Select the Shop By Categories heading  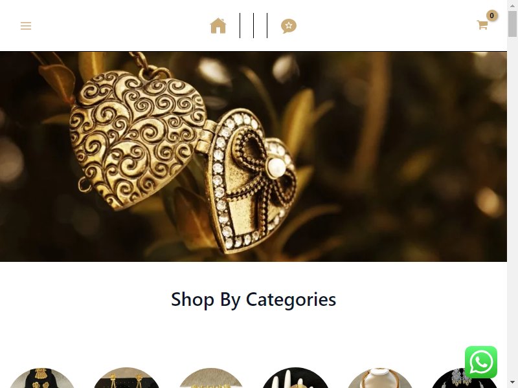[253, 299]
